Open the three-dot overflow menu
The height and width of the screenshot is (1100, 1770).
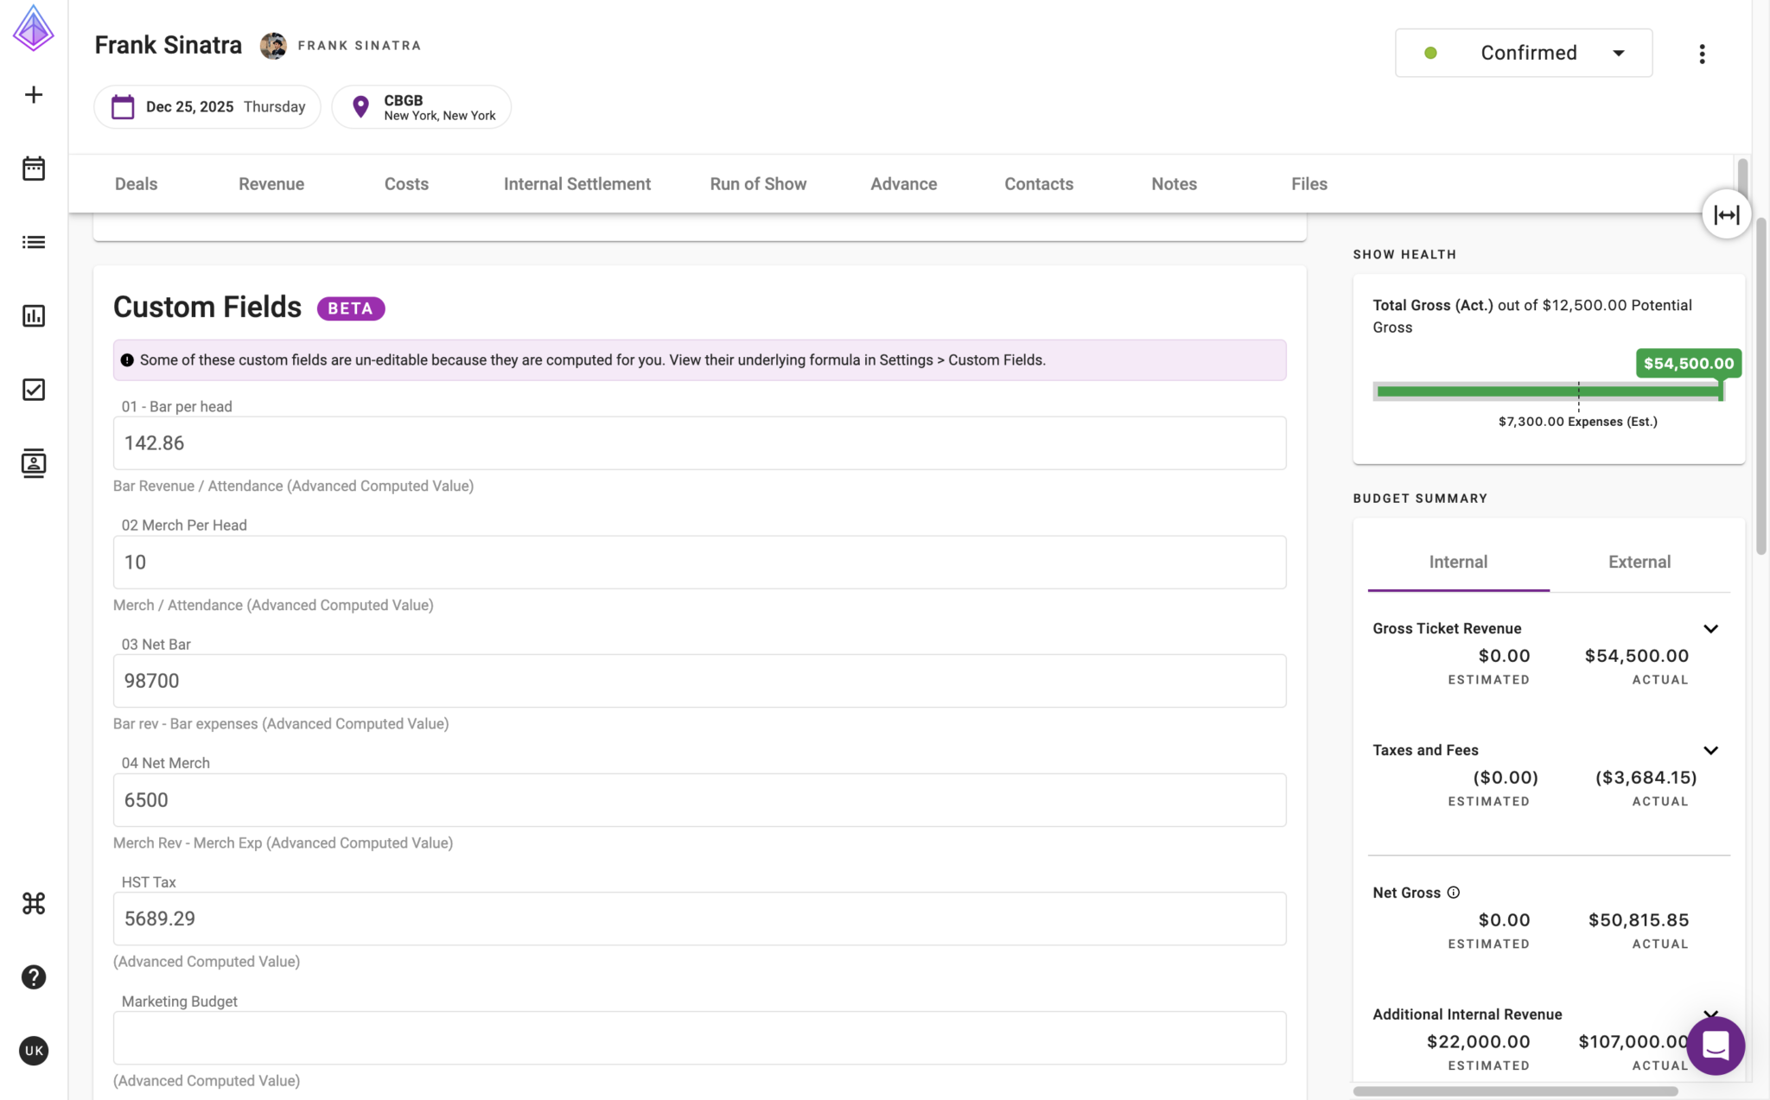(x=1702, y=53)
